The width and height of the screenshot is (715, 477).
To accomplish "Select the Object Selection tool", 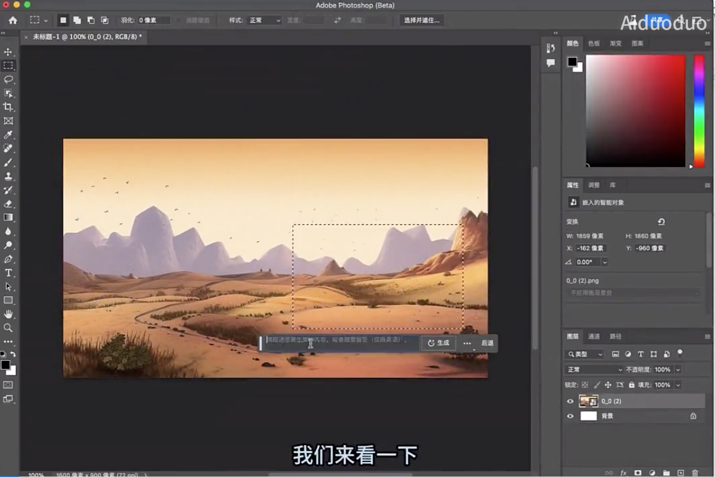I will 8,93.
